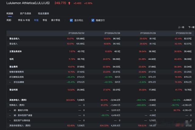Collapse the 减：重组与并购 row dash
195x130 pixels.
tap(10, 110)
